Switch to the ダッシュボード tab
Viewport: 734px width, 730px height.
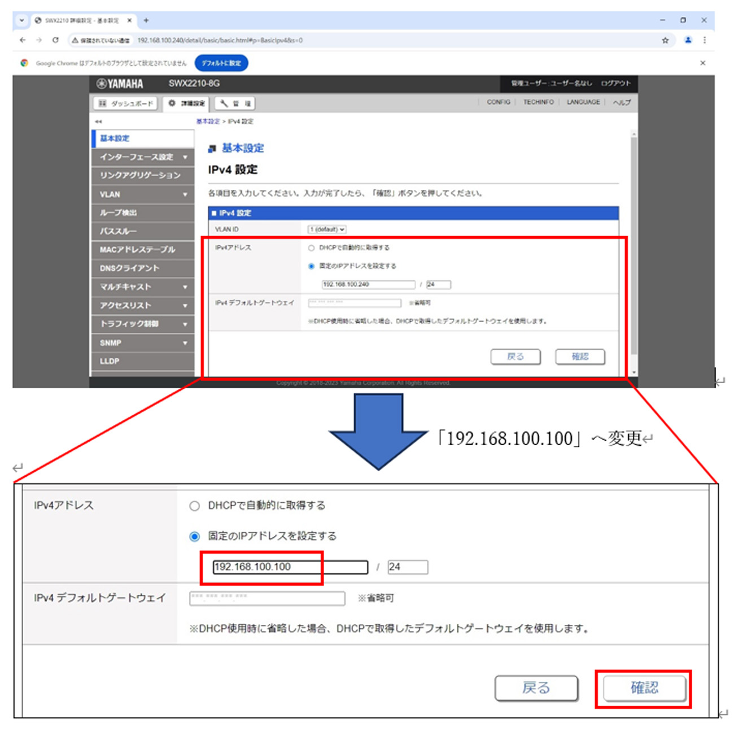pyautogui.click(x=126, y=103)
